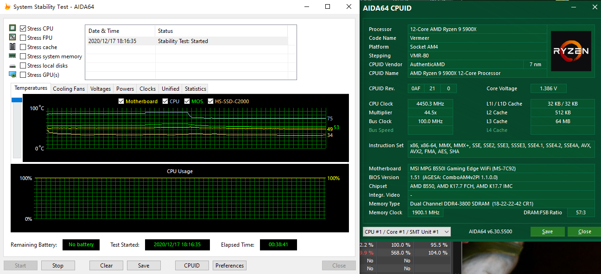Click the BIOS Version 1.51 field
This screenshot has width=601, height=274.
501,177
